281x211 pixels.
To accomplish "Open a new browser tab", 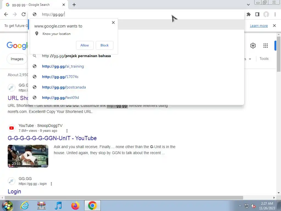I will point(74,5).
